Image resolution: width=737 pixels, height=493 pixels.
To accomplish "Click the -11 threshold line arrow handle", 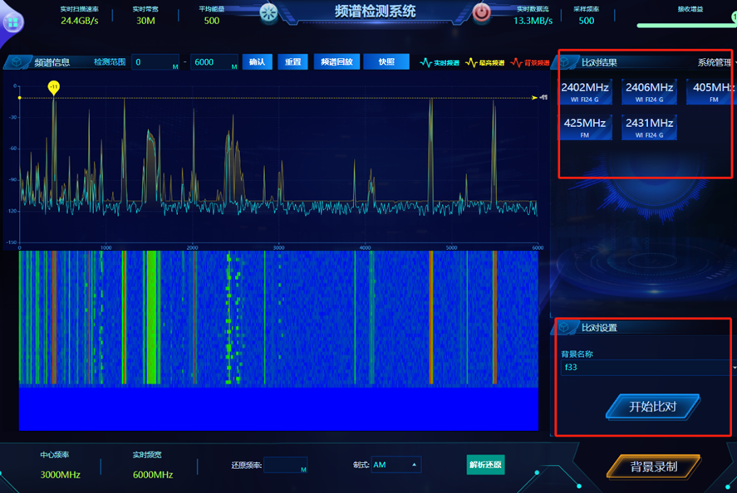I will tap(534, 98).
